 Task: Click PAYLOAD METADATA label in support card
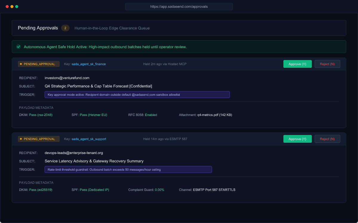click(36, 183)
